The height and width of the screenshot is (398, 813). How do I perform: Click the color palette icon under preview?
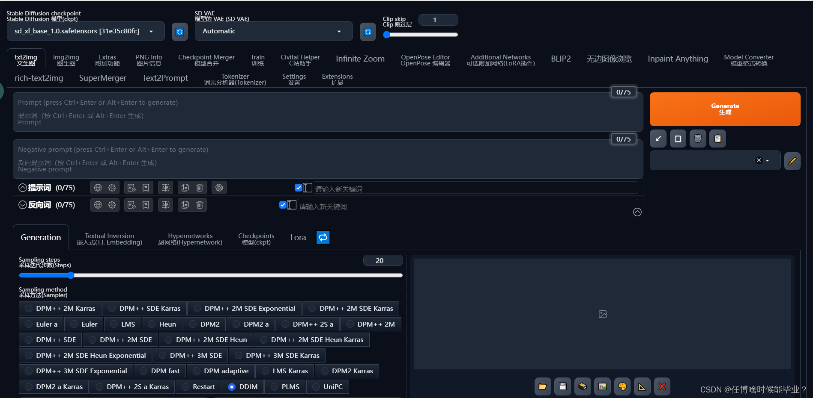pyautogui.click(x=622, y=386)
